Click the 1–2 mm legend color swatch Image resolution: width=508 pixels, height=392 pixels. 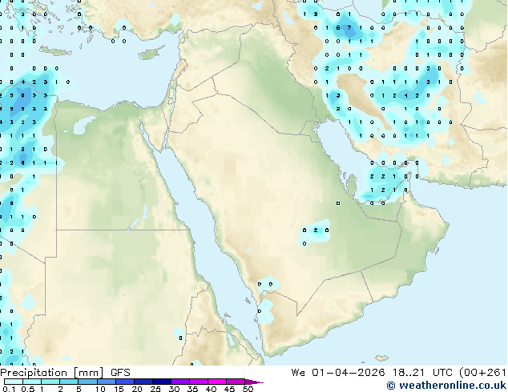coord(50,382)
